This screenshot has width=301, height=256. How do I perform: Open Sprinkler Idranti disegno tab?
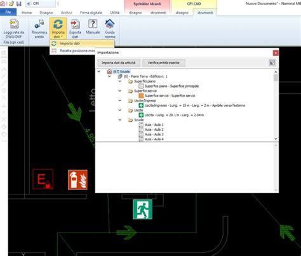[x=135, y=13]
